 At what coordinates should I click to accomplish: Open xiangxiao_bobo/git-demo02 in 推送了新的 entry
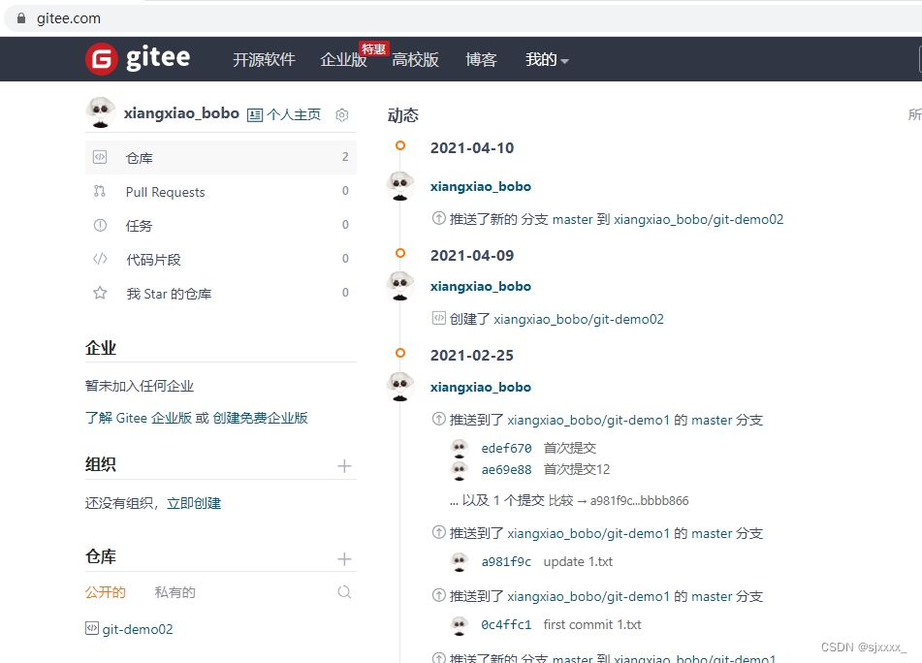pyautogui.click(x=699, y=219)
